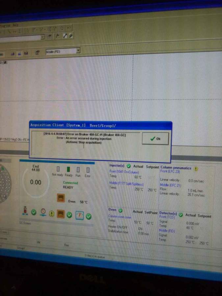Click the green check next to Injector(s)
This screenshot has width=222, height=296.
pyautogui.click(x=129, y=166)
